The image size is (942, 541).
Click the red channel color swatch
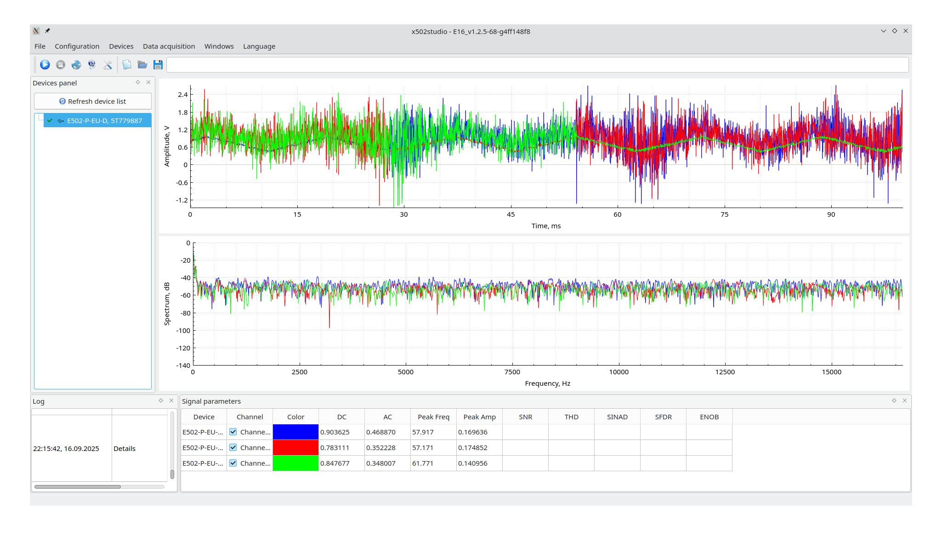tap(295, 447)
